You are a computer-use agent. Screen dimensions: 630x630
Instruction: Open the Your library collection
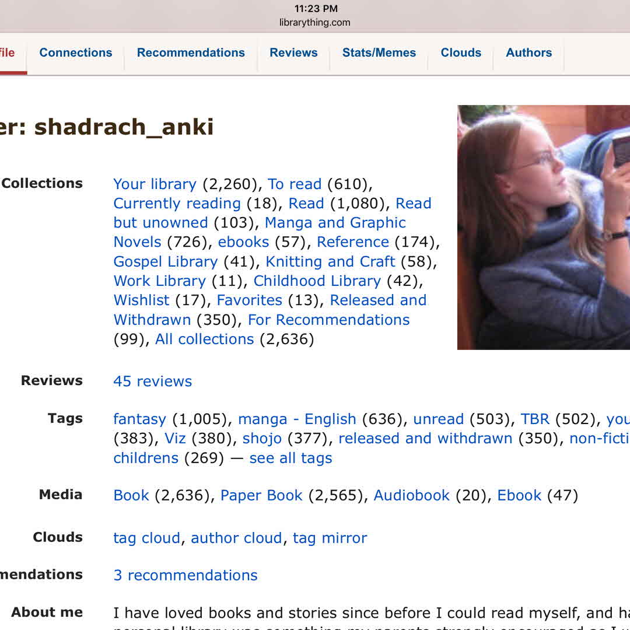pos(155,184)
